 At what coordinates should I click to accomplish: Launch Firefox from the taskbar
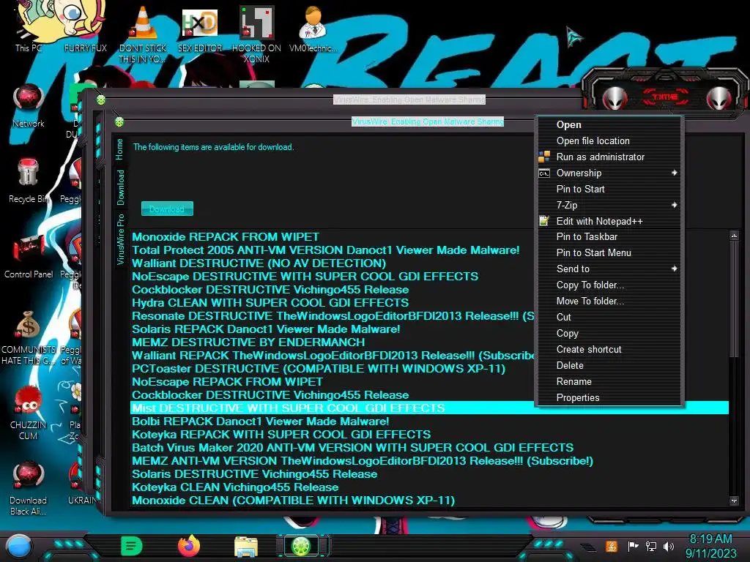coord(188,546)
